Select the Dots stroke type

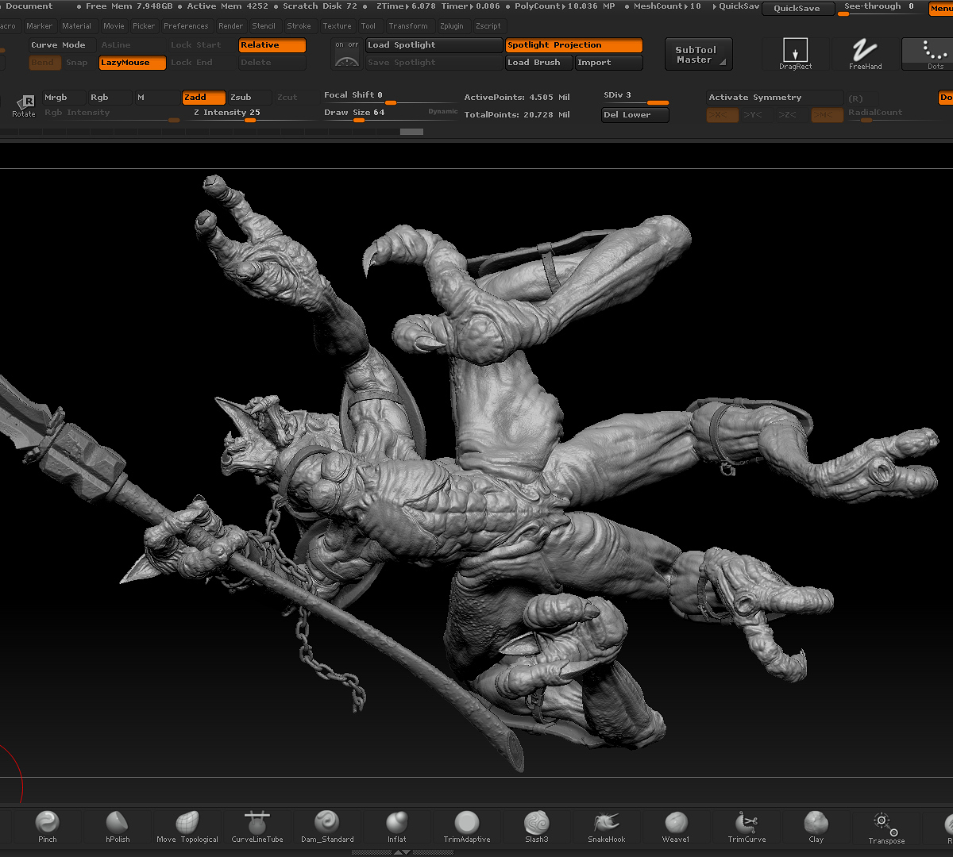tap(934, 54)
